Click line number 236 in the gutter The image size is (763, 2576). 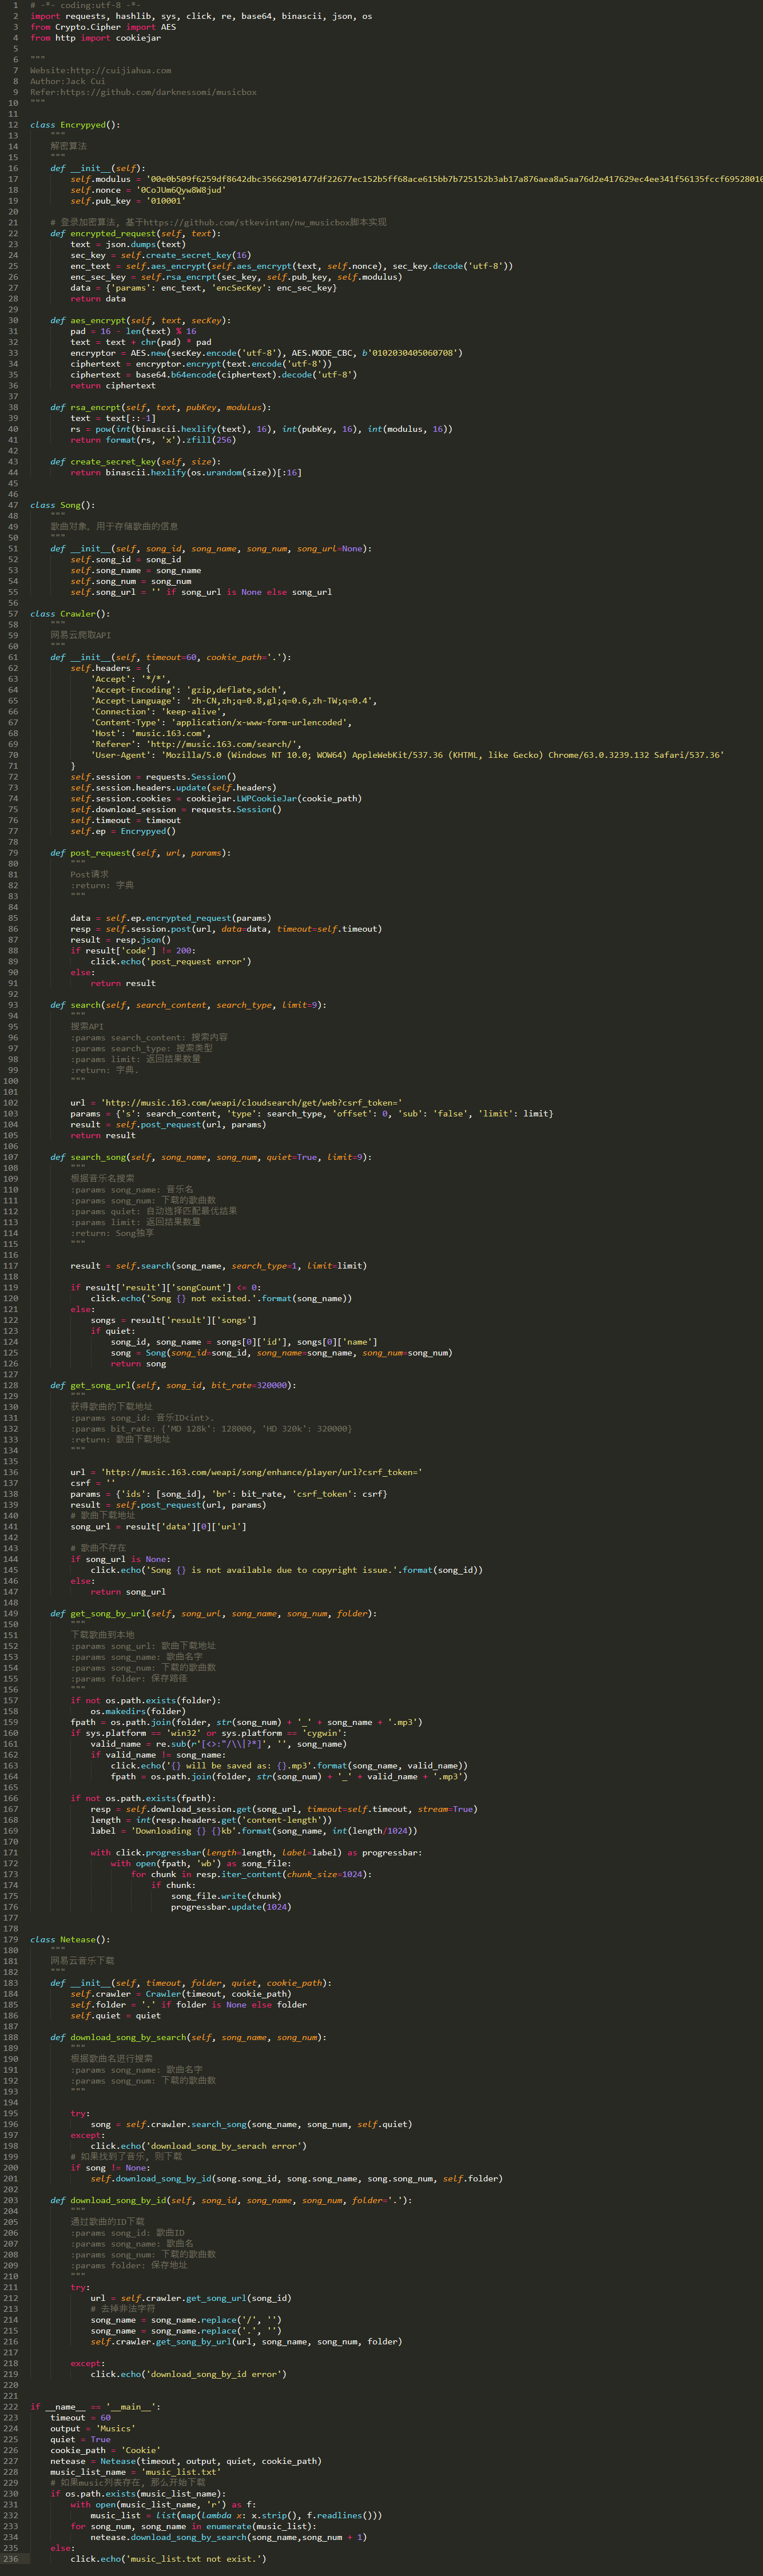pos(10,2559)
